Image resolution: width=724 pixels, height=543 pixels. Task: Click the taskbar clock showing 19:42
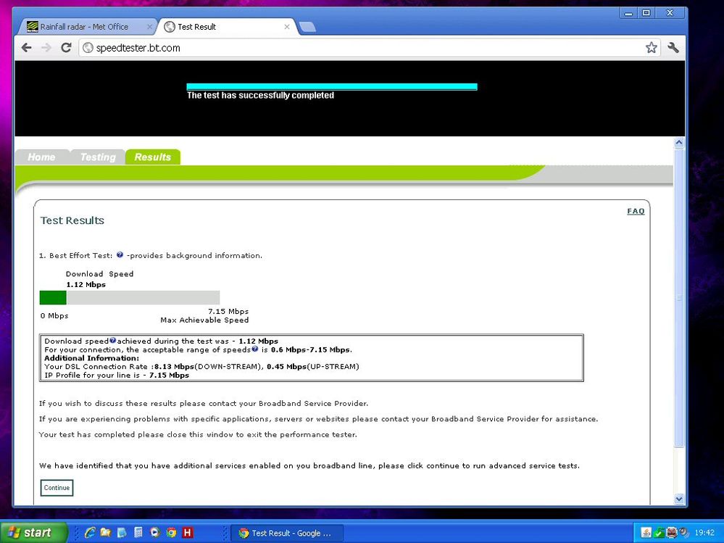tap(704, 533)
